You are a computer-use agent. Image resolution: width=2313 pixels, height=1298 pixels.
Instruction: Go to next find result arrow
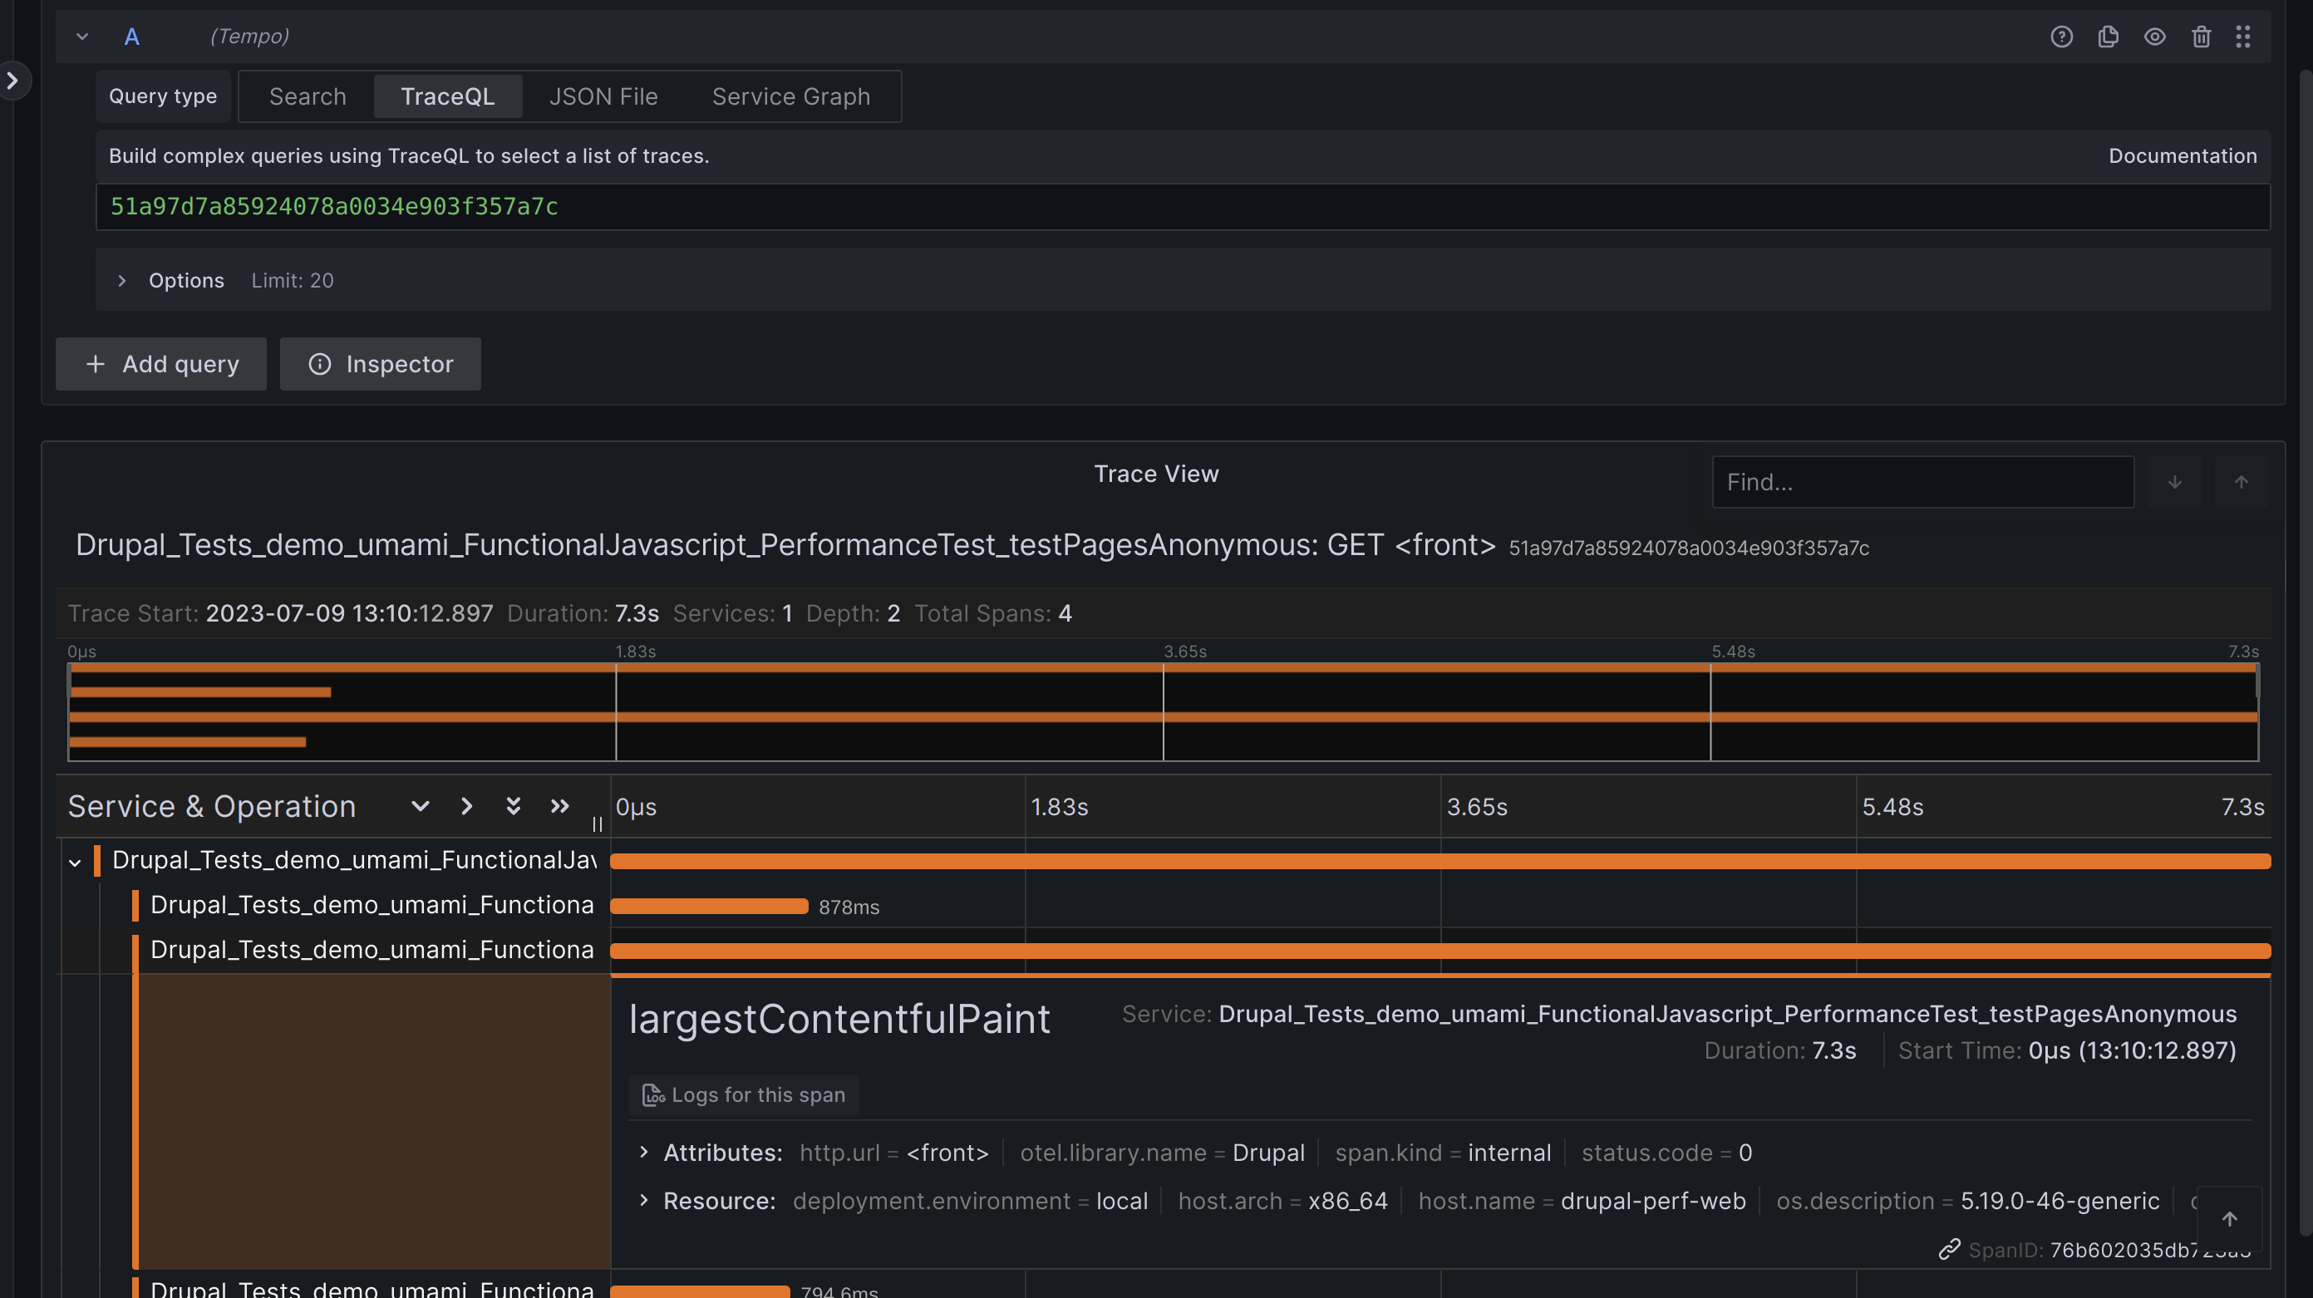[x=2175, y=482]
